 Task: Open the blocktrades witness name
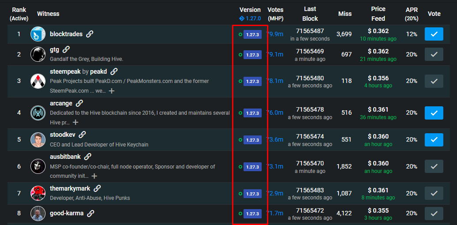click(x=67, y=34)
